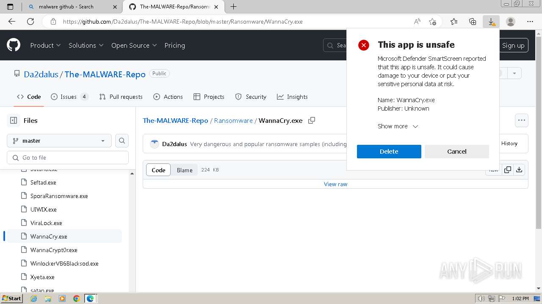
Task: Select ViraLock.exe in file tree
Action: pyautogui.click(x=46, y=223)
